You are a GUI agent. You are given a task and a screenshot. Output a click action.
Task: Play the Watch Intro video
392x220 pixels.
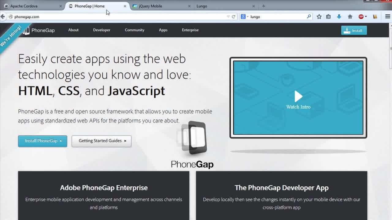click(298, 97)
